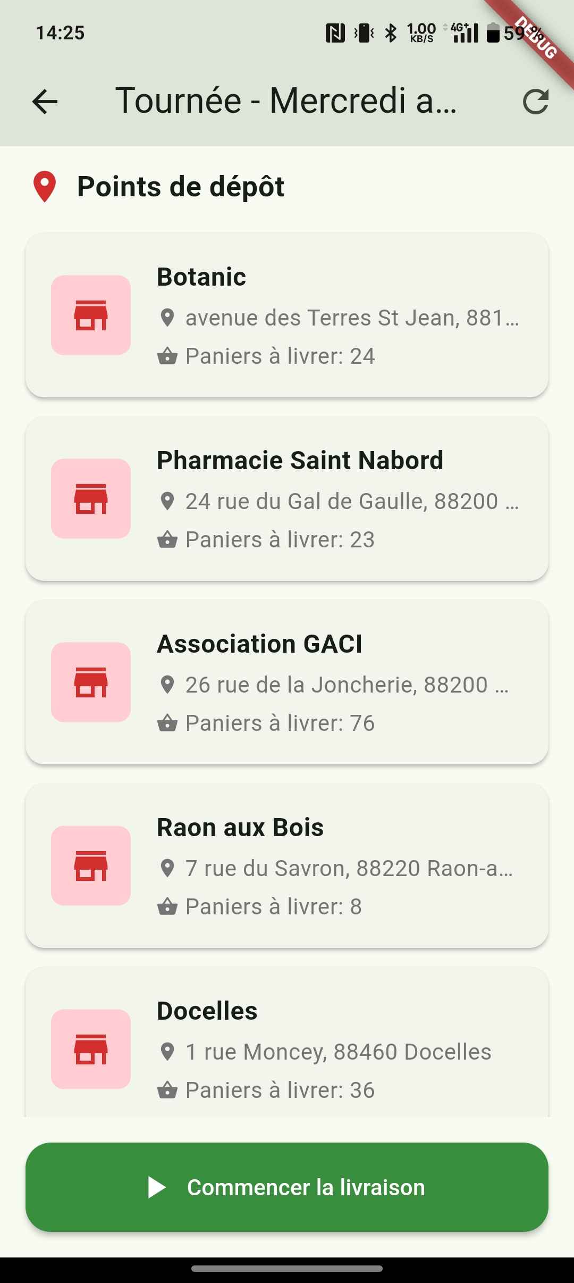Tap the NFC status bar icon

335,33
